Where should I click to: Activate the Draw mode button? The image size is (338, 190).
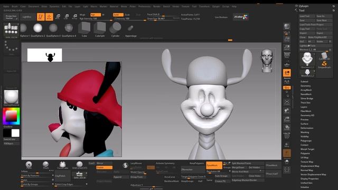pyautogui.click(x=49, y=17)
